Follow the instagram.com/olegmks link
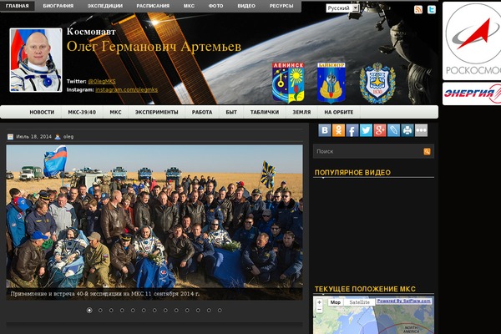The image size is (501, 334). click(x=127, y=90)
